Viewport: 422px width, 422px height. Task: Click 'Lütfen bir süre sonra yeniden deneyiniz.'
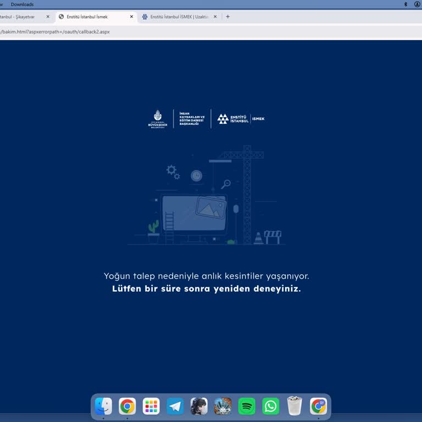coord(207,289)
